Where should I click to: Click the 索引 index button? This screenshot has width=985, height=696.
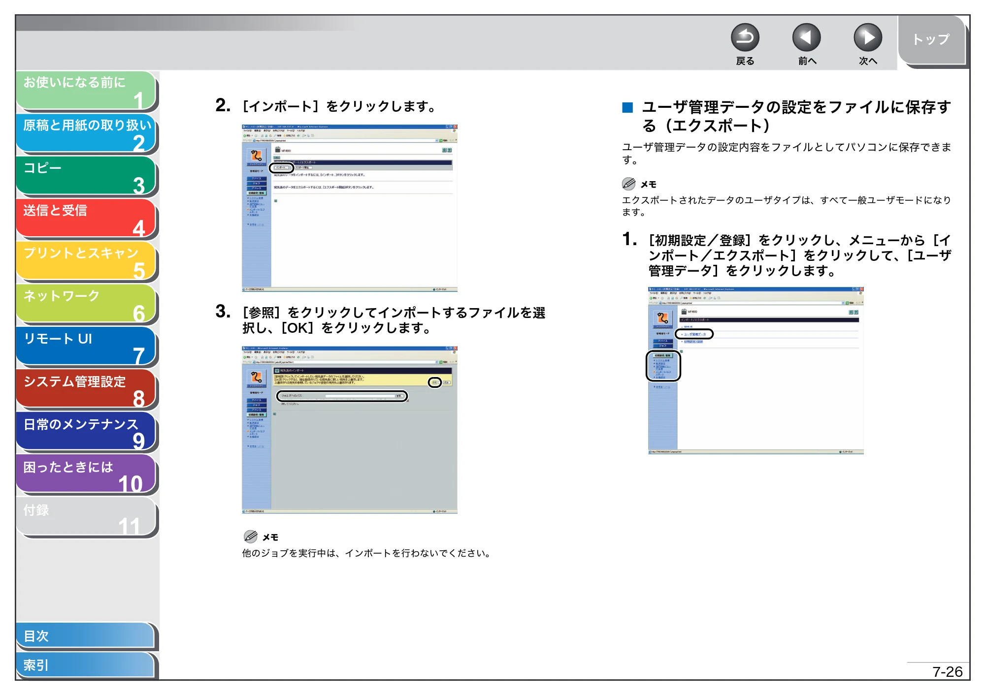tap(86, 665)
